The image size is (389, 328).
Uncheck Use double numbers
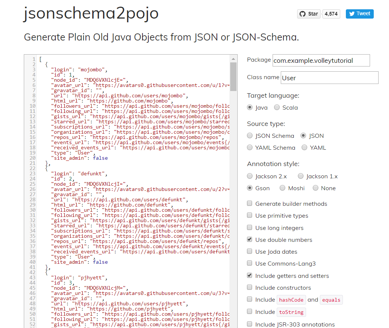point(250,239)
